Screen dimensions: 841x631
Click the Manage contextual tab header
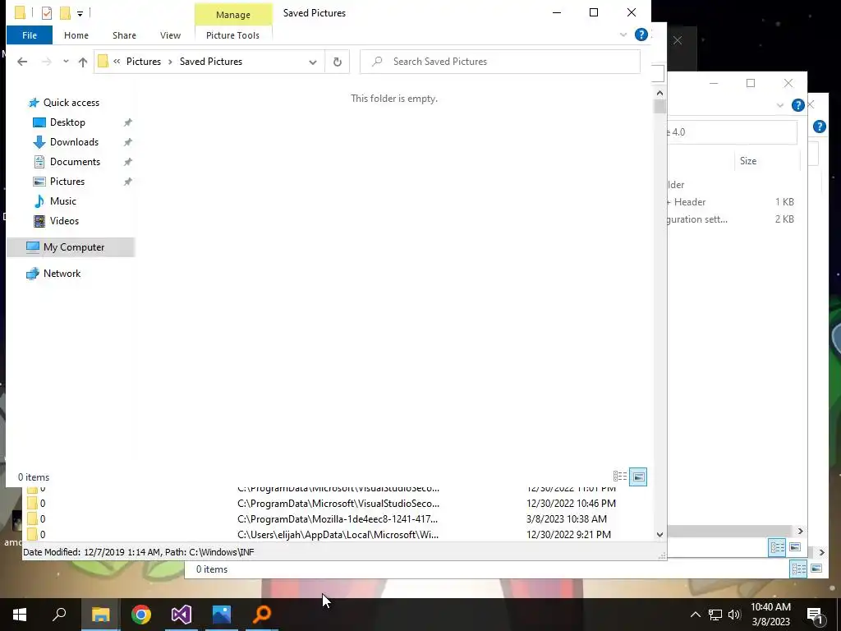[x=232, y=15]
